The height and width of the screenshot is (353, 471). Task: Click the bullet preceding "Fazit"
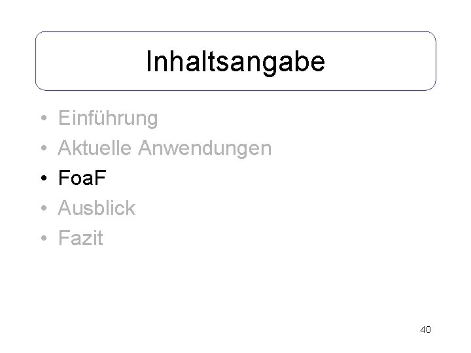(x=41, y=239)
